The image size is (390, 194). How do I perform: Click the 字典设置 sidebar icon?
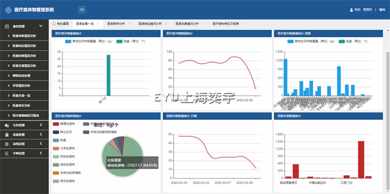(7, 154)
